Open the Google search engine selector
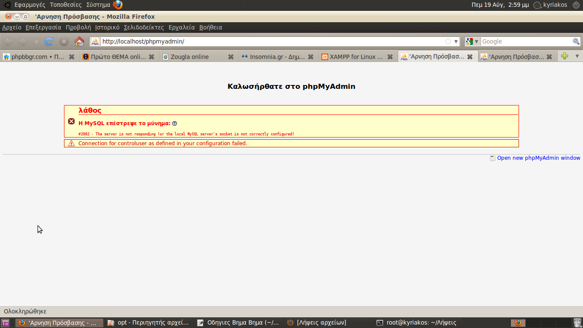583x328 pixels. tap(472, 41)
